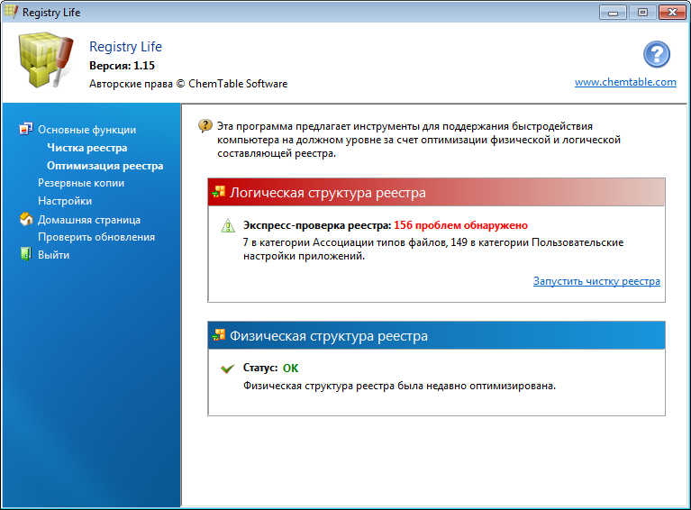
Task: Click the Экспресс-проверка реестра label
Action: 317,225
